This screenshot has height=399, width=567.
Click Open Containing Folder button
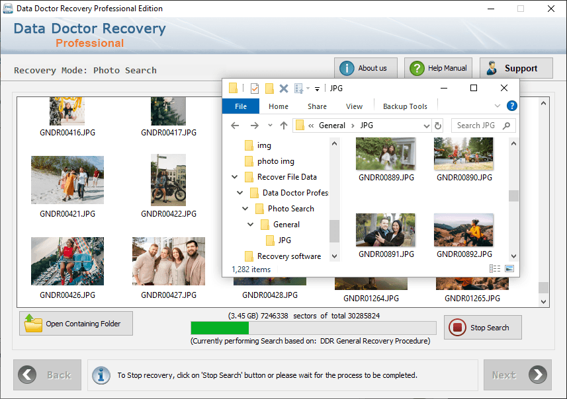(x=76, y=323)
